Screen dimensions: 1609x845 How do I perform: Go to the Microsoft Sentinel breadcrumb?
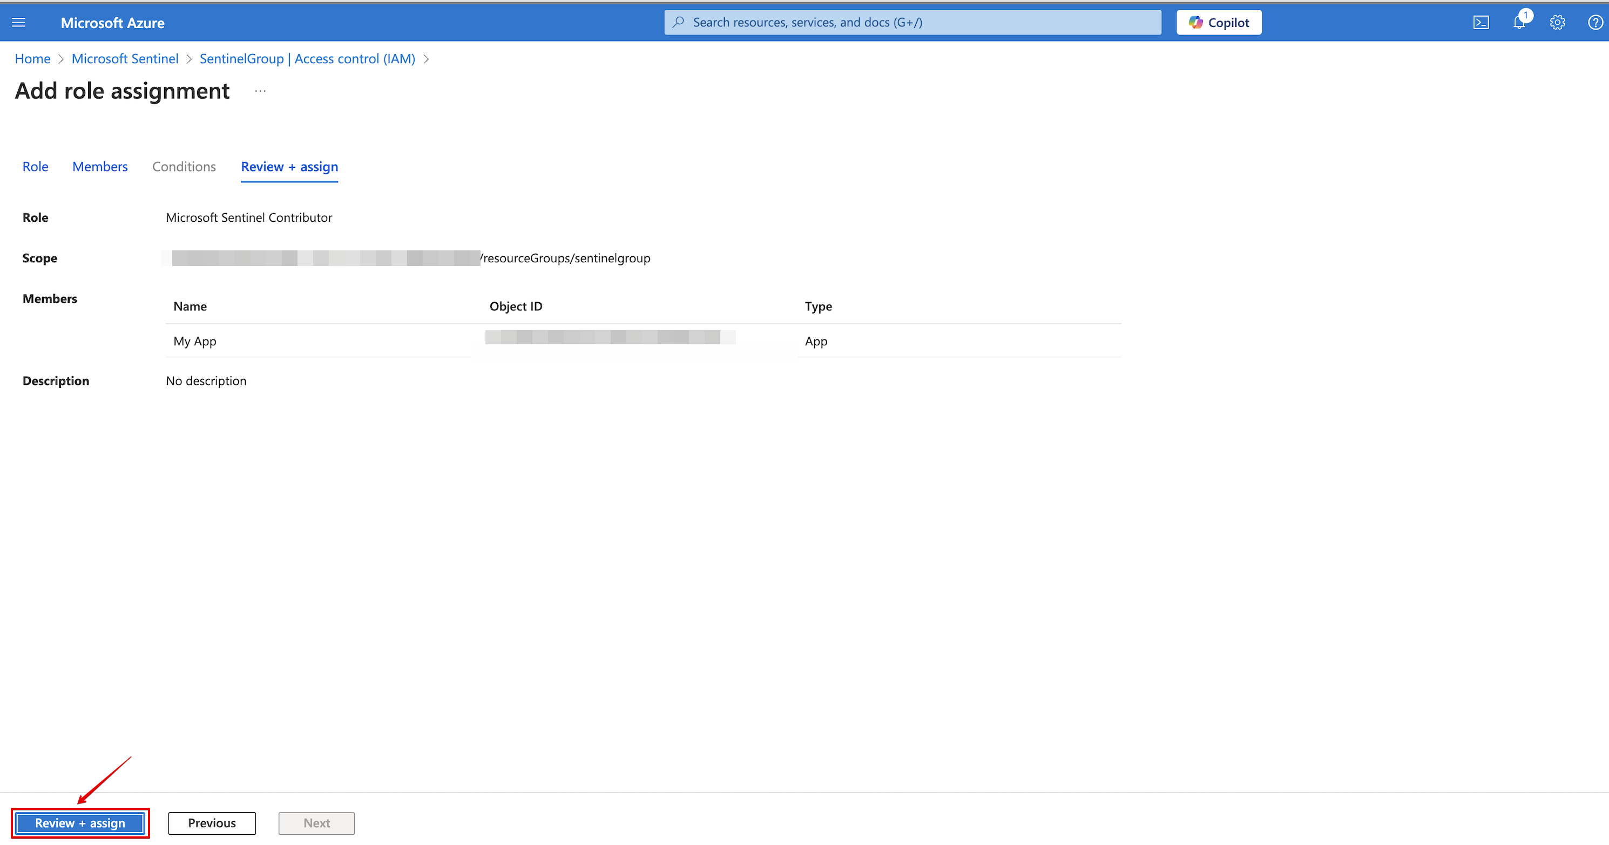(125, 59)
